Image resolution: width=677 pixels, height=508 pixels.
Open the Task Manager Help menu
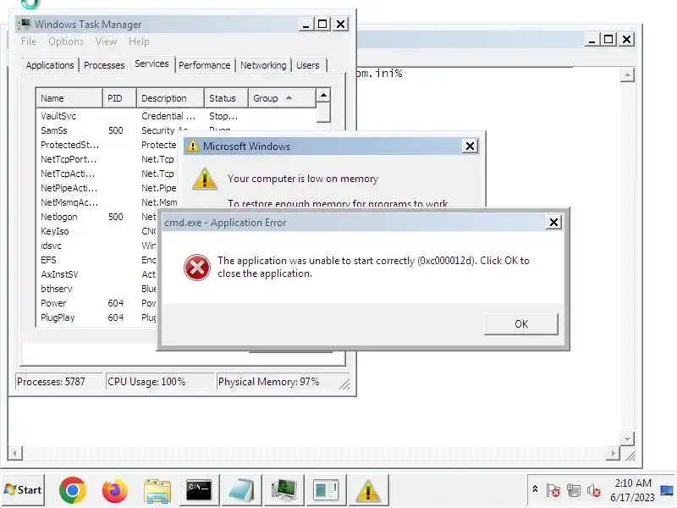[139, 41]
